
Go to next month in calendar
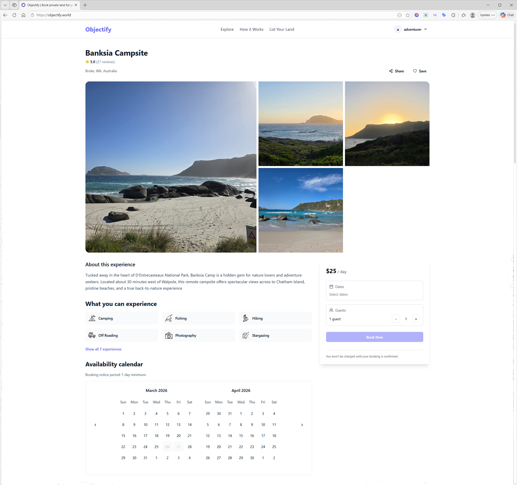(x=302, y=425)
